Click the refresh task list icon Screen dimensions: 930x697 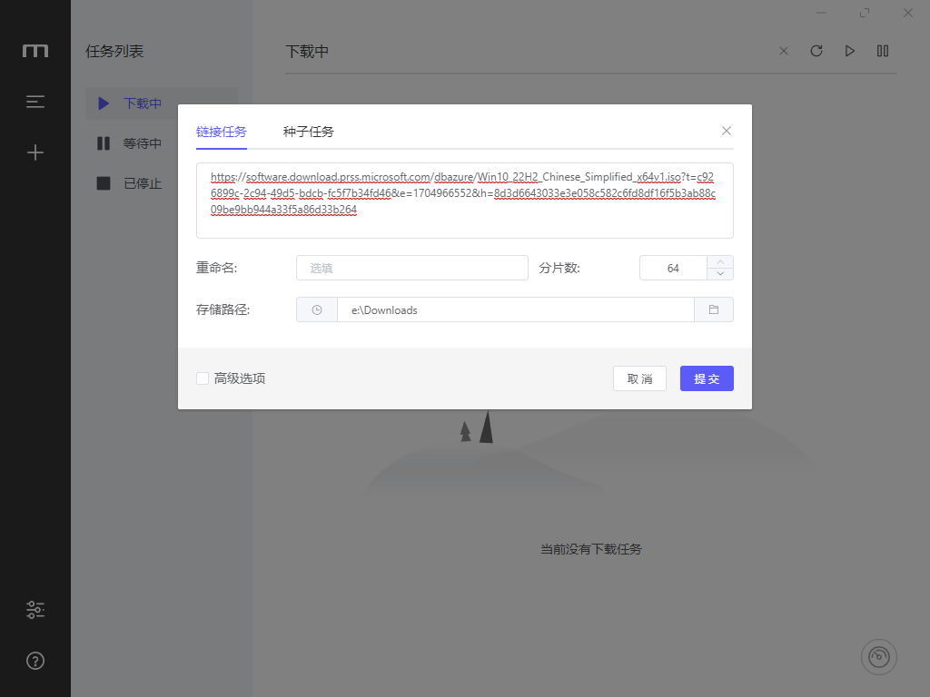(816, 51)
